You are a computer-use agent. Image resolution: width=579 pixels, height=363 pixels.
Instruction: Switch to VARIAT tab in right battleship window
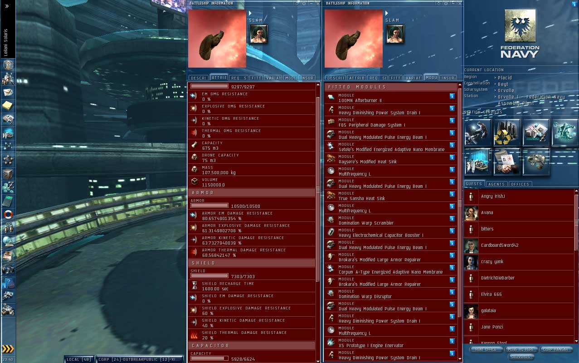[x=413, y=78]
